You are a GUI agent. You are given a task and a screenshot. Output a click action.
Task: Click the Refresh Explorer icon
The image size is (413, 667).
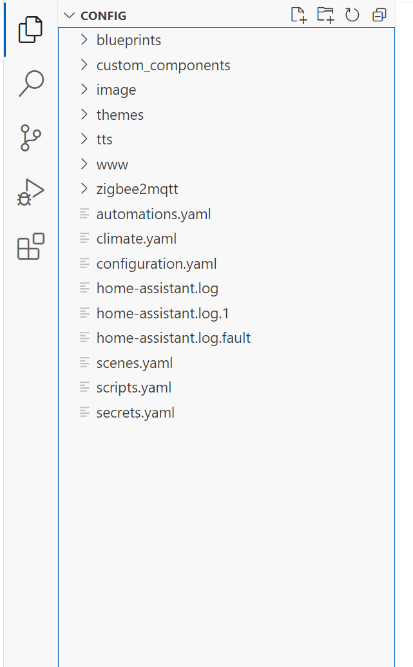pyautogui.click(x=352, y=15)
